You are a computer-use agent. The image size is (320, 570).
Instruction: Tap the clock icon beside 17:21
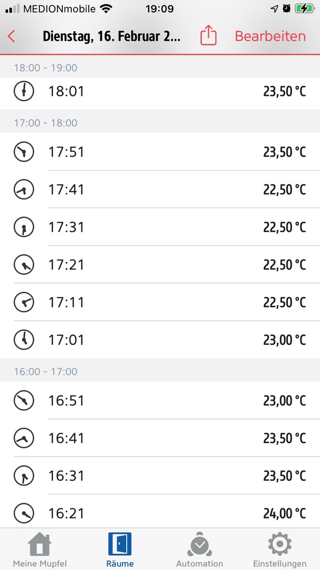click(x=24, y=265)
